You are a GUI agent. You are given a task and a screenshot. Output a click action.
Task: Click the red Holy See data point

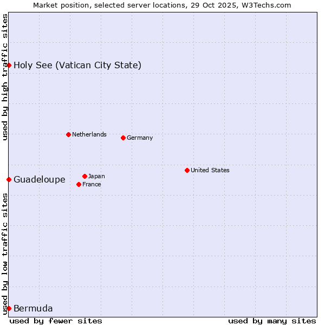[9, 65]
